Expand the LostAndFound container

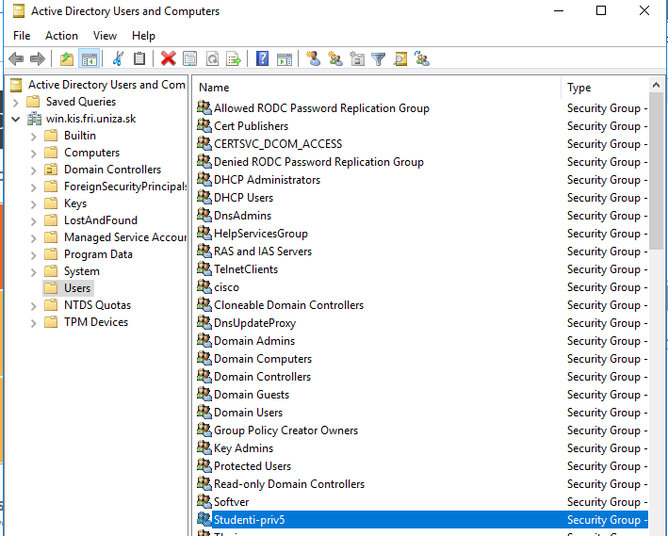point(34,220)
